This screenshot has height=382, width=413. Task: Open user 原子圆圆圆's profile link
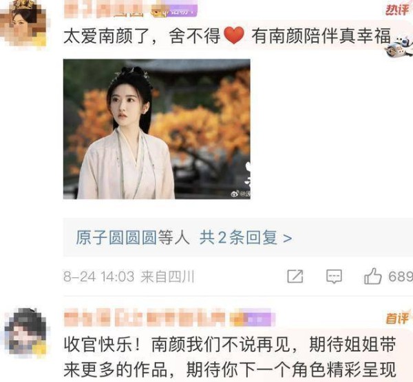(x=116, y=237)
